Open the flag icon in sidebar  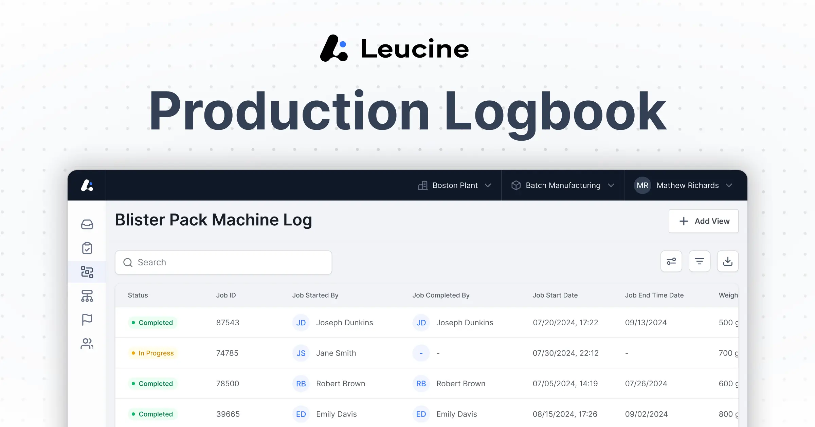coord(87,320)
